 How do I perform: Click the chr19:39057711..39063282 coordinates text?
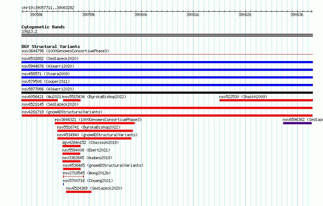[48, 8]
